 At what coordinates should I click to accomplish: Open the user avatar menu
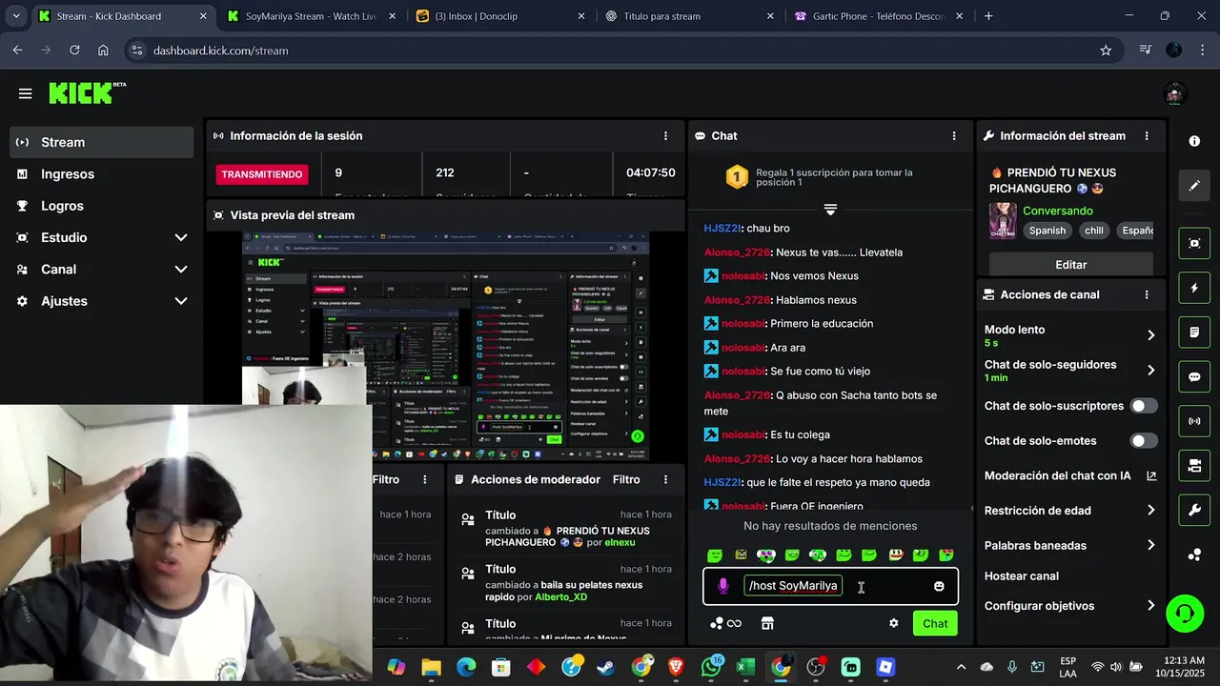(1174, 93)
